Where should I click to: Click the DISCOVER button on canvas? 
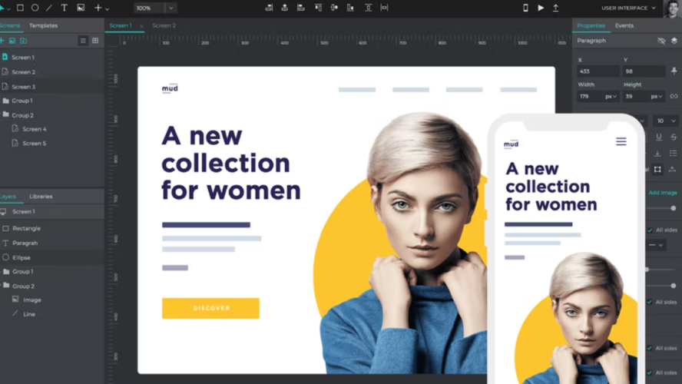(x=211, y=308)
